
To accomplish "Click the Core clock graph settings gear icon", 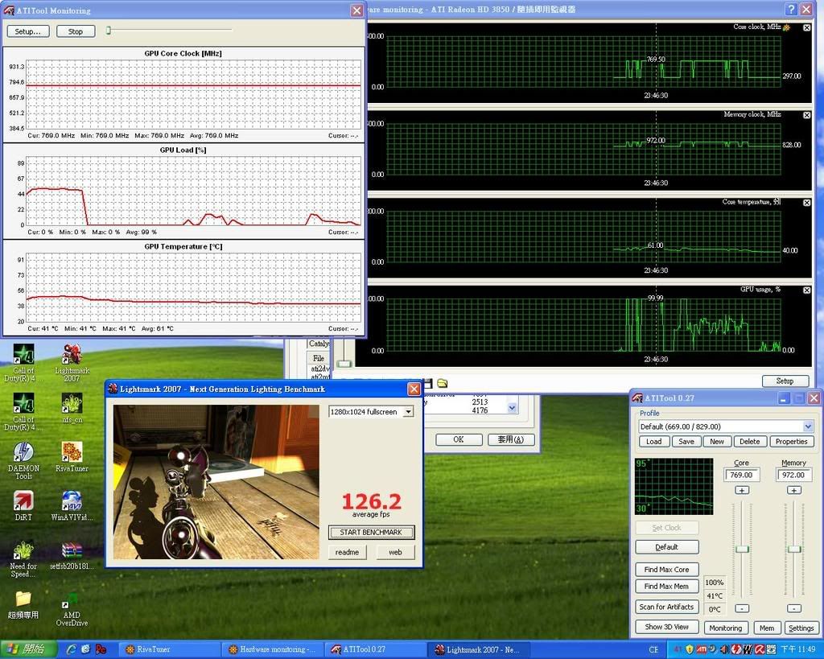I will pyautogui.click(x=786, y=27).
